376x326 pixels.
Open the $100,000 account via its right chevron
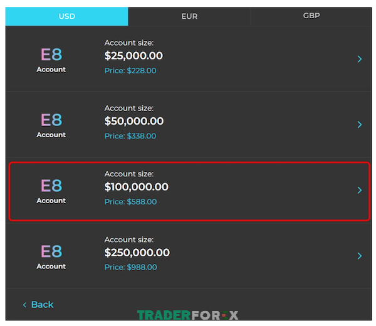tap(360, 190)
